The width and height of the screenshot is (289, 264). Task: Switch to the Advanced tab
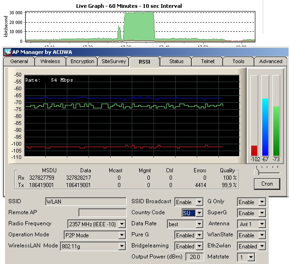point(270,61)
